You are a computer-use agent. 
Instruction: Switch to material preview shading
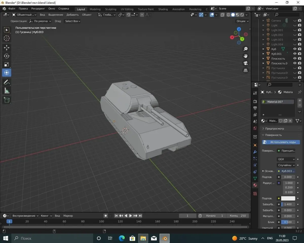point(238,15)
